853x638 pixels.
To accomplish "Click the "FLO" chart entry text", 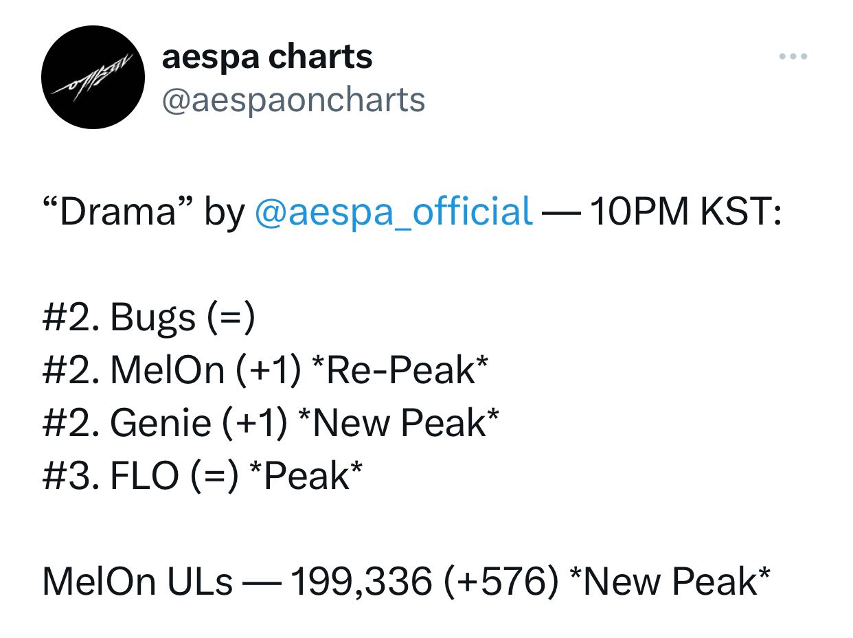I will (144, 475).
